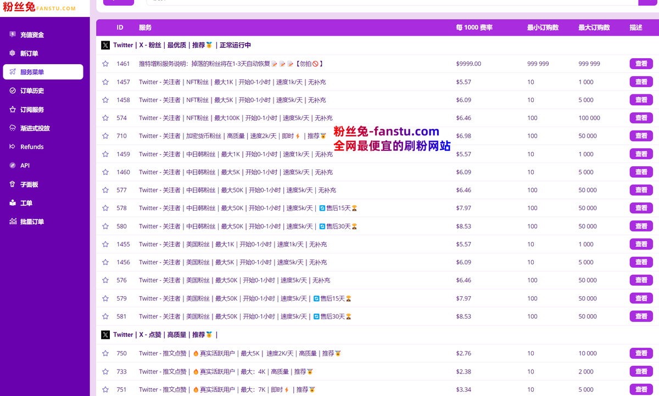The height and width of the screenshot is (396, 659).
Task: Click the $9999.00 price in row 1461
Action: [x=468, y=64]
